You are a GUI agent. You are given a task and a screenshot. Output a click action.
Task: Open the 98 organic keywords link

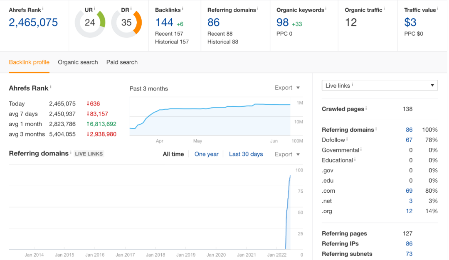283,22
